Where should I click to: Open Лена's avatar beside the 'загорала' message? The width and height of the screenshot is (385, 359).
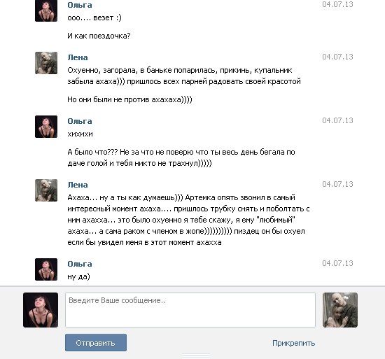(46, 63)
